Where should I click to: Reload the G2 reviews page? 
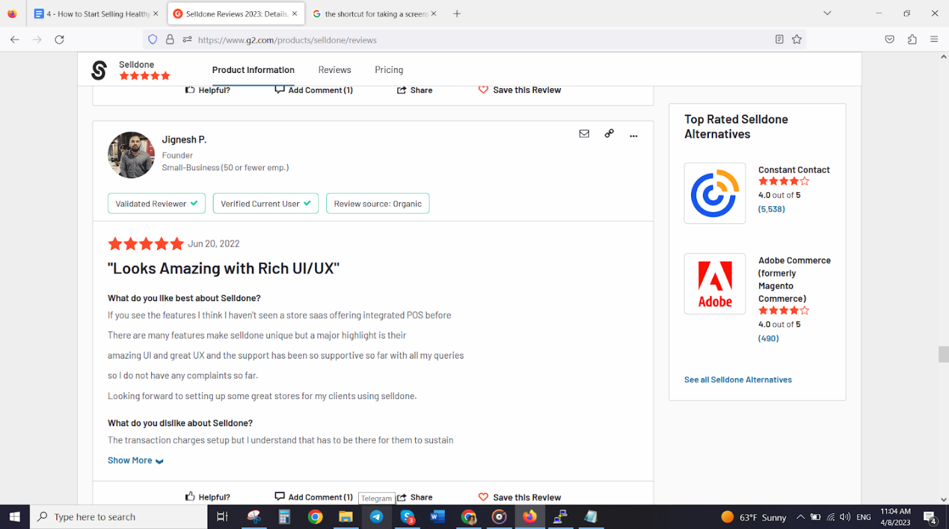59,40
